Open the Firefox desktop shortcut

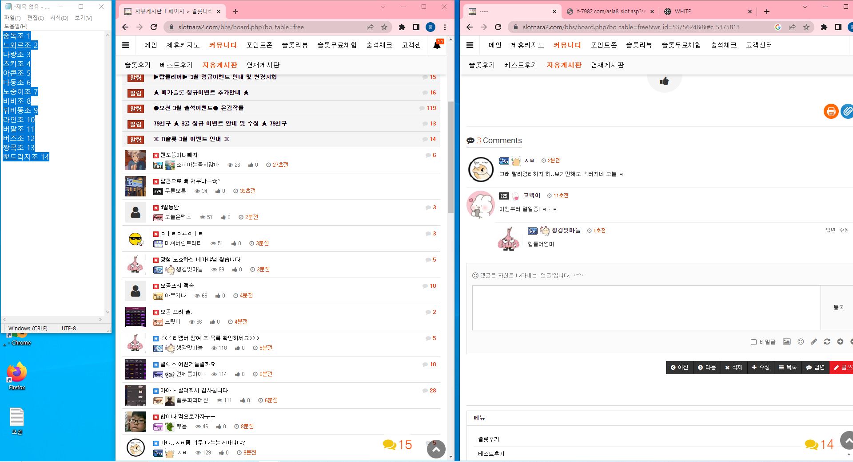[17, 376]
